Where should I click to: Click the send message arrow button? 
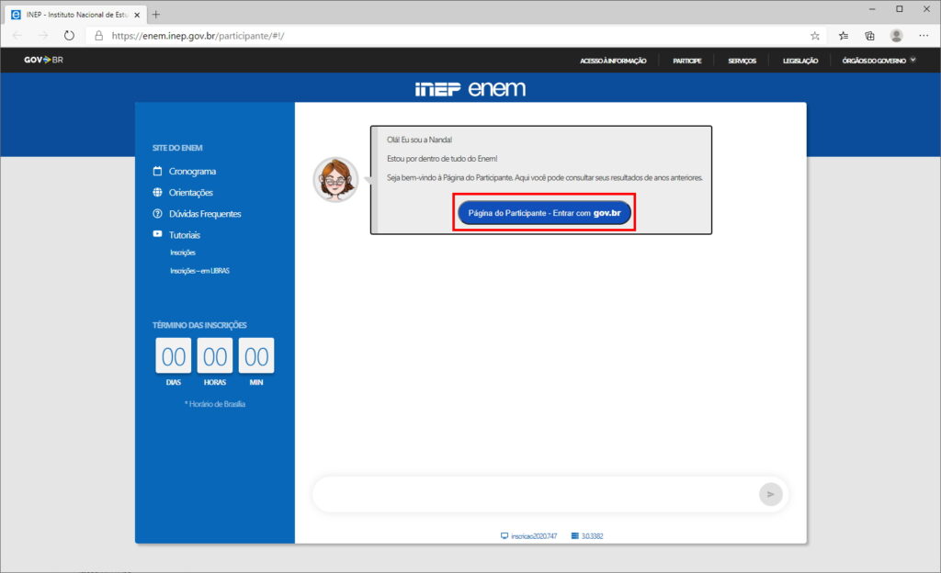click(771, 494)
